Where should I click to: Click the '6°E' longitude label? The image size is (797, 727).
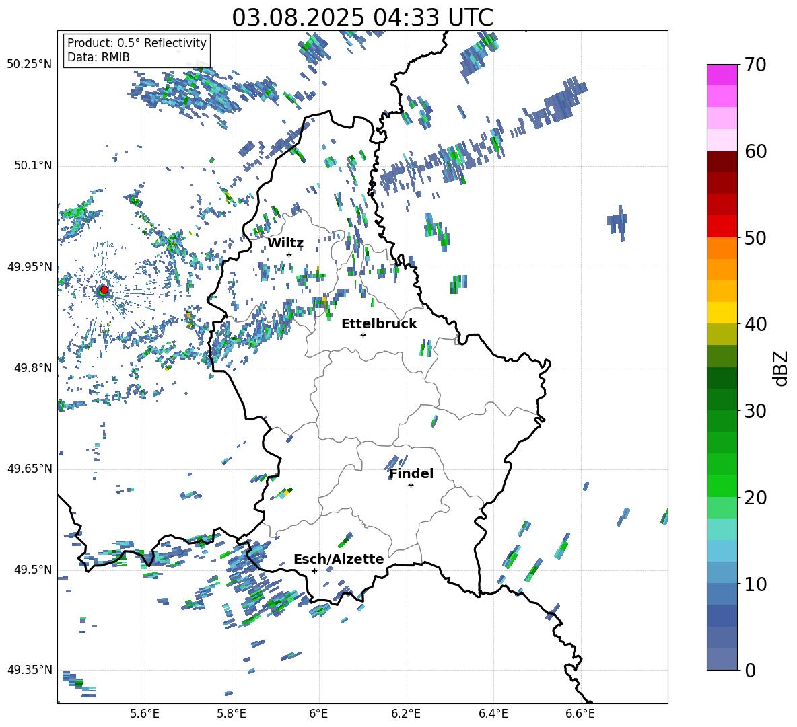[318, 714]
